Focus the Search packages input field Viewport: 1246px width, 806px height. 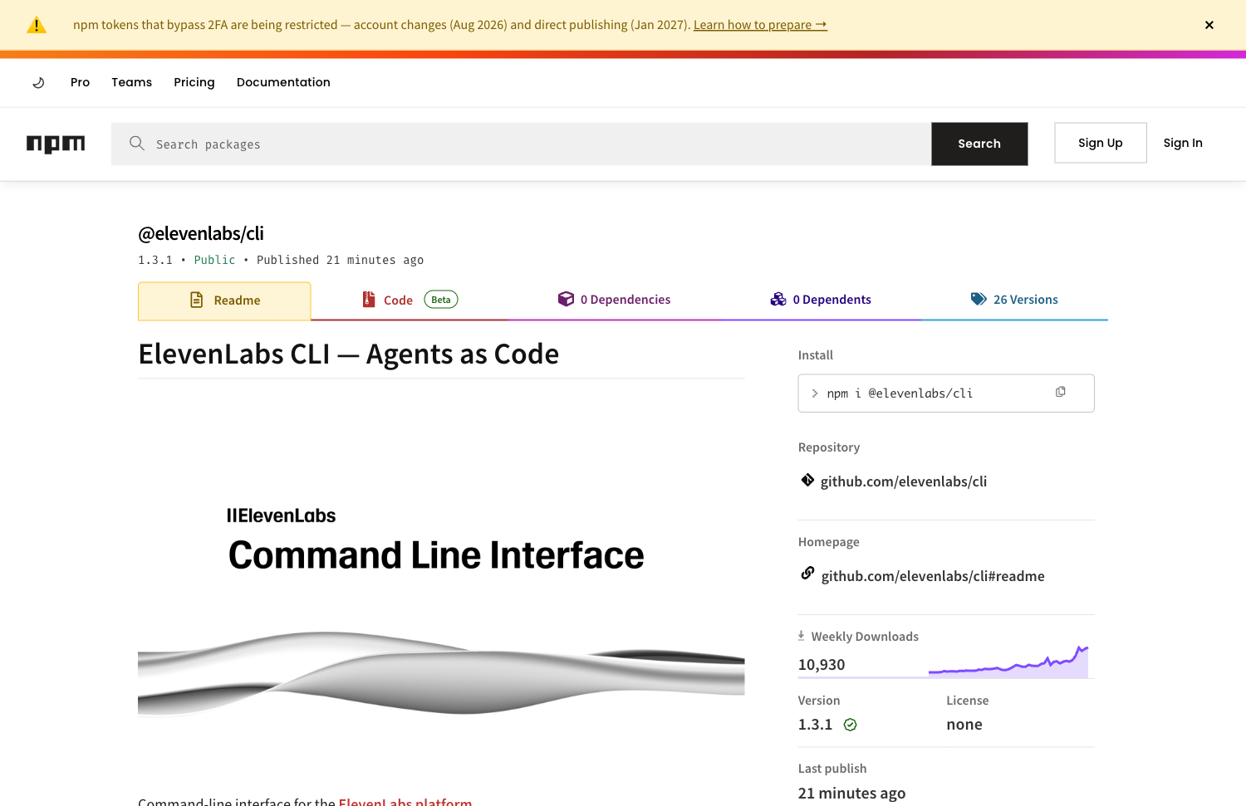(x=521, y=144)
